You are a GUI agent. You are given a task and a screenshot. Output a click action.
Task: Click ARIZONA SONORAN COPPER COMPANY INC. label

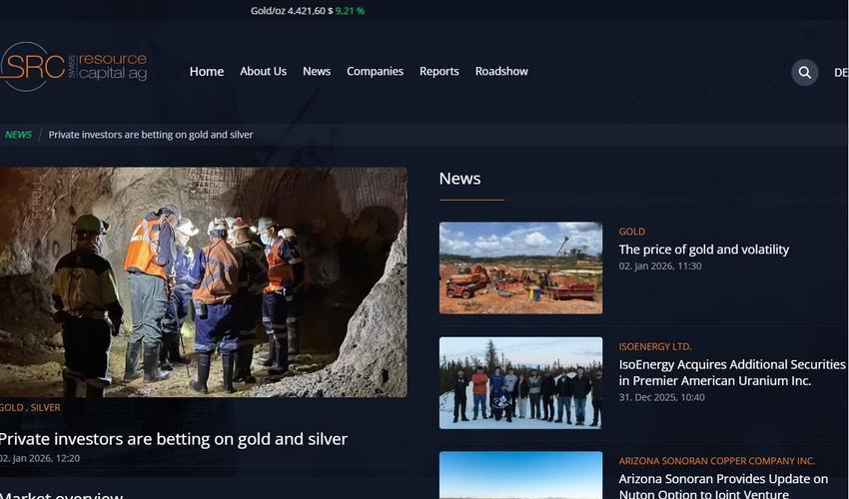point(717,461)
